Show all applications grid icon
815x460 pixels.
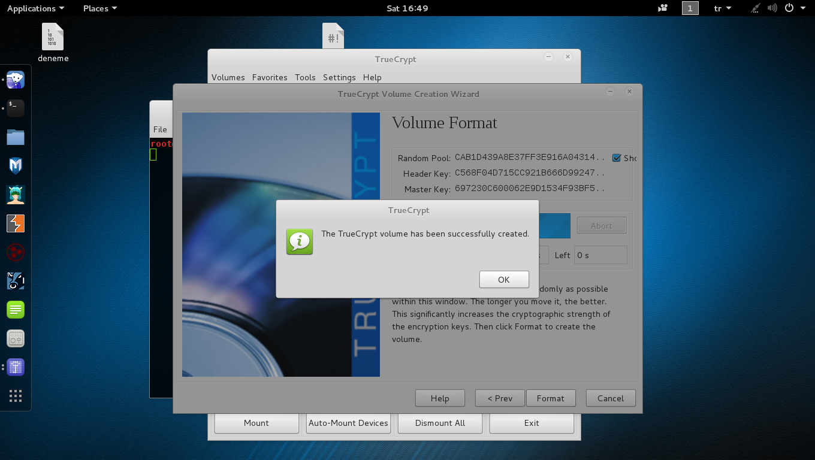click(x=16, y=396)
